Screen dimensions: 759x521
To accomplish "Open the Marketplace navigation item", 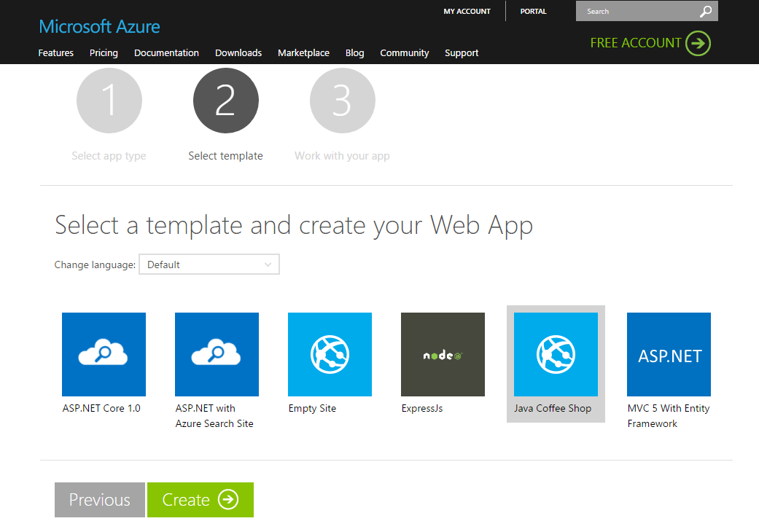I will coord(303,52).
